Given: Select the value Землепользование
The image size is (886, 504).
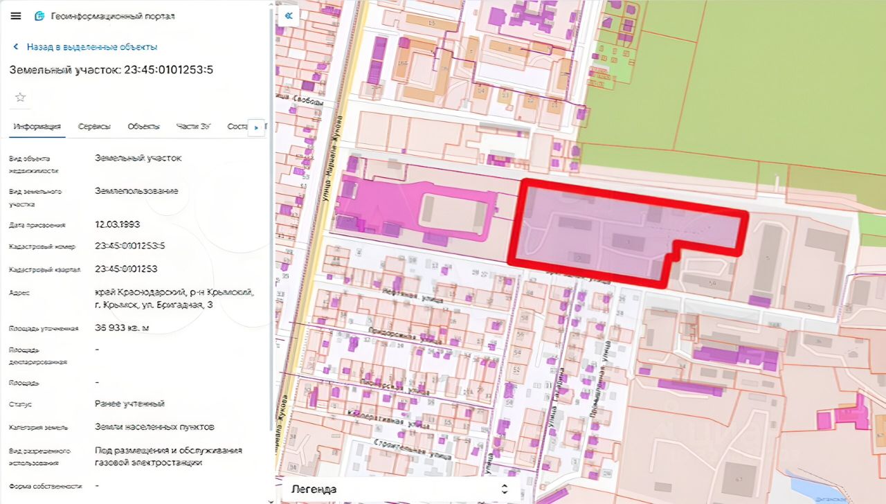Looking at the screenshot, I should tap(136, 190).
